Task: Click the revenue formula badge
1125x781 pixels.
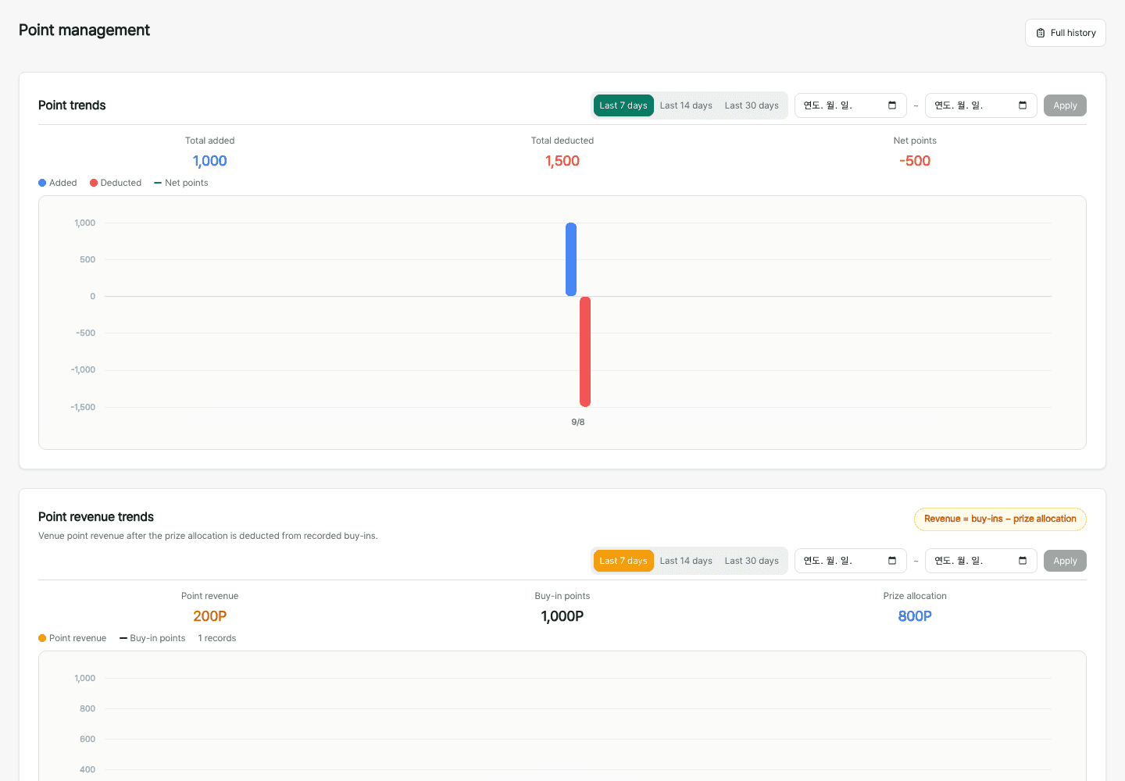Action: click(1000, 519)
